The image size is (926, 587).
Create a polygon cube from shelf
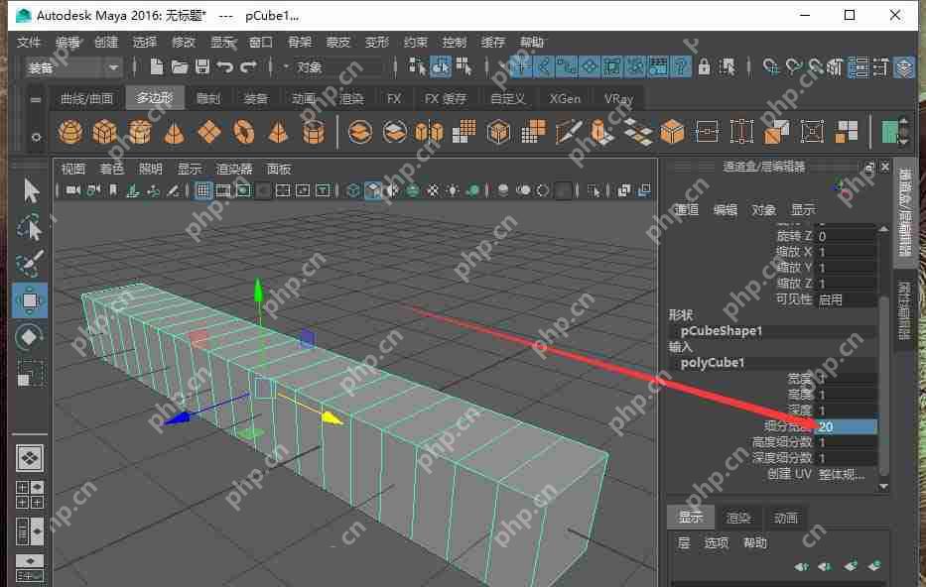tap(104, 132)
